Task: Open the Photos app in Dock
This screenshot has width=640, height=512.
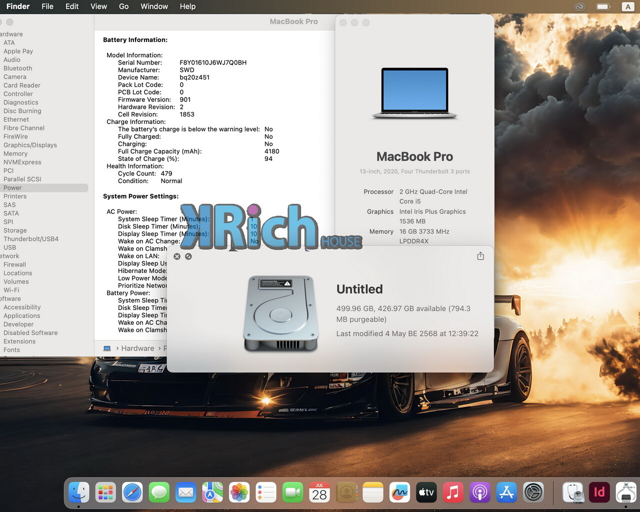Action: pyautogui.click(x=239, y=492)
